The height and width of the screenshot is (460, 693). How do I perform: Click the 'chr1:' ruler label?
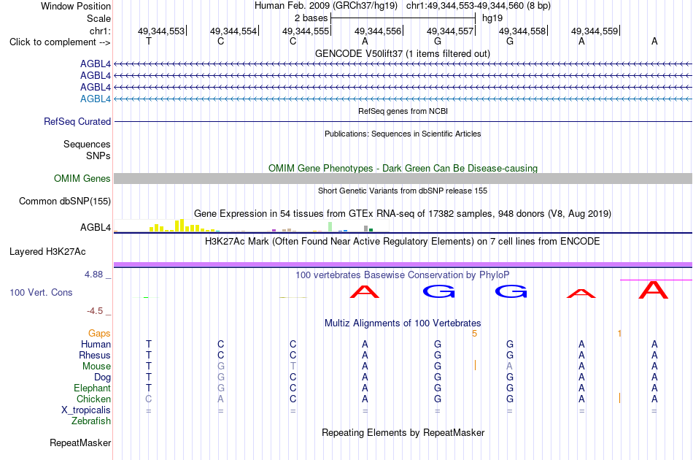click(x=100, y=31)
